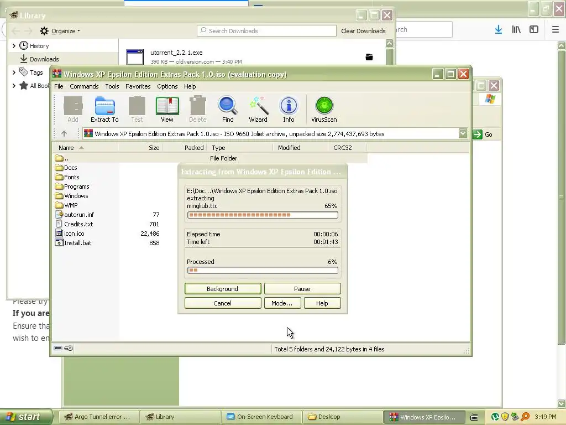Select the icon.ico file
The image size is (566, 425).
pos(70,234)
